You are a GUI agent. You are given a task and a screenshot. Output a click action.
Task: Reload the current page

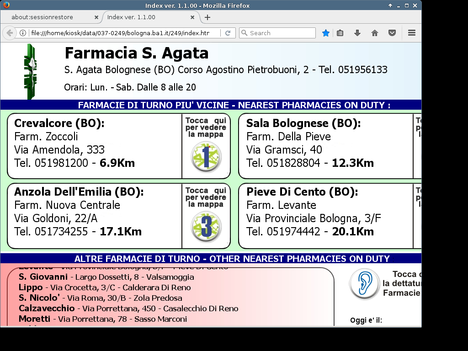228,33
